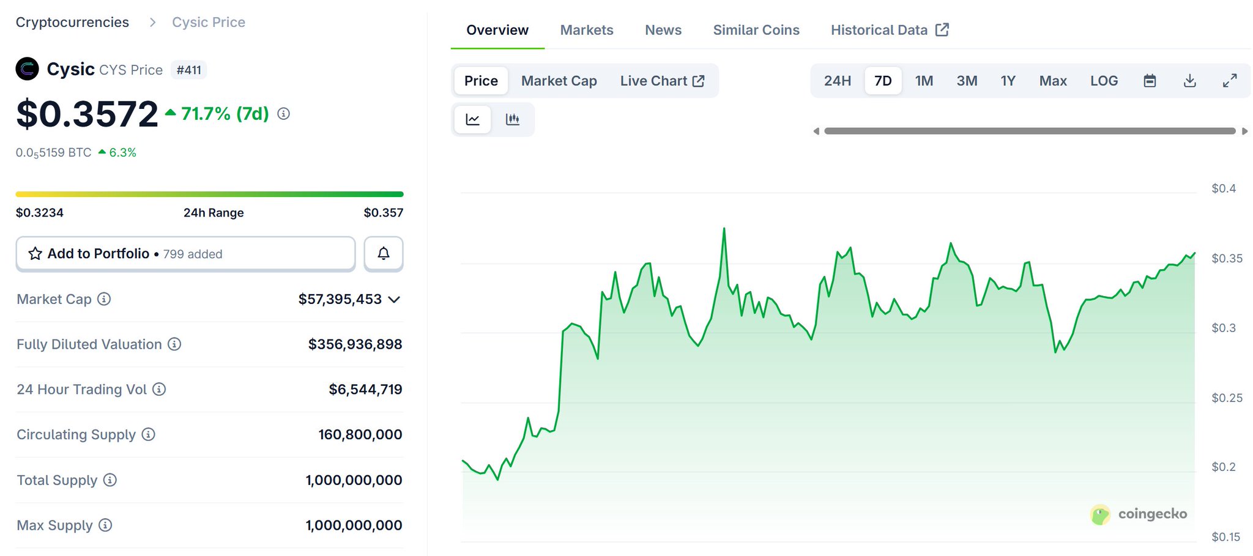Click info icon next to Market Cap

[105, 299]
